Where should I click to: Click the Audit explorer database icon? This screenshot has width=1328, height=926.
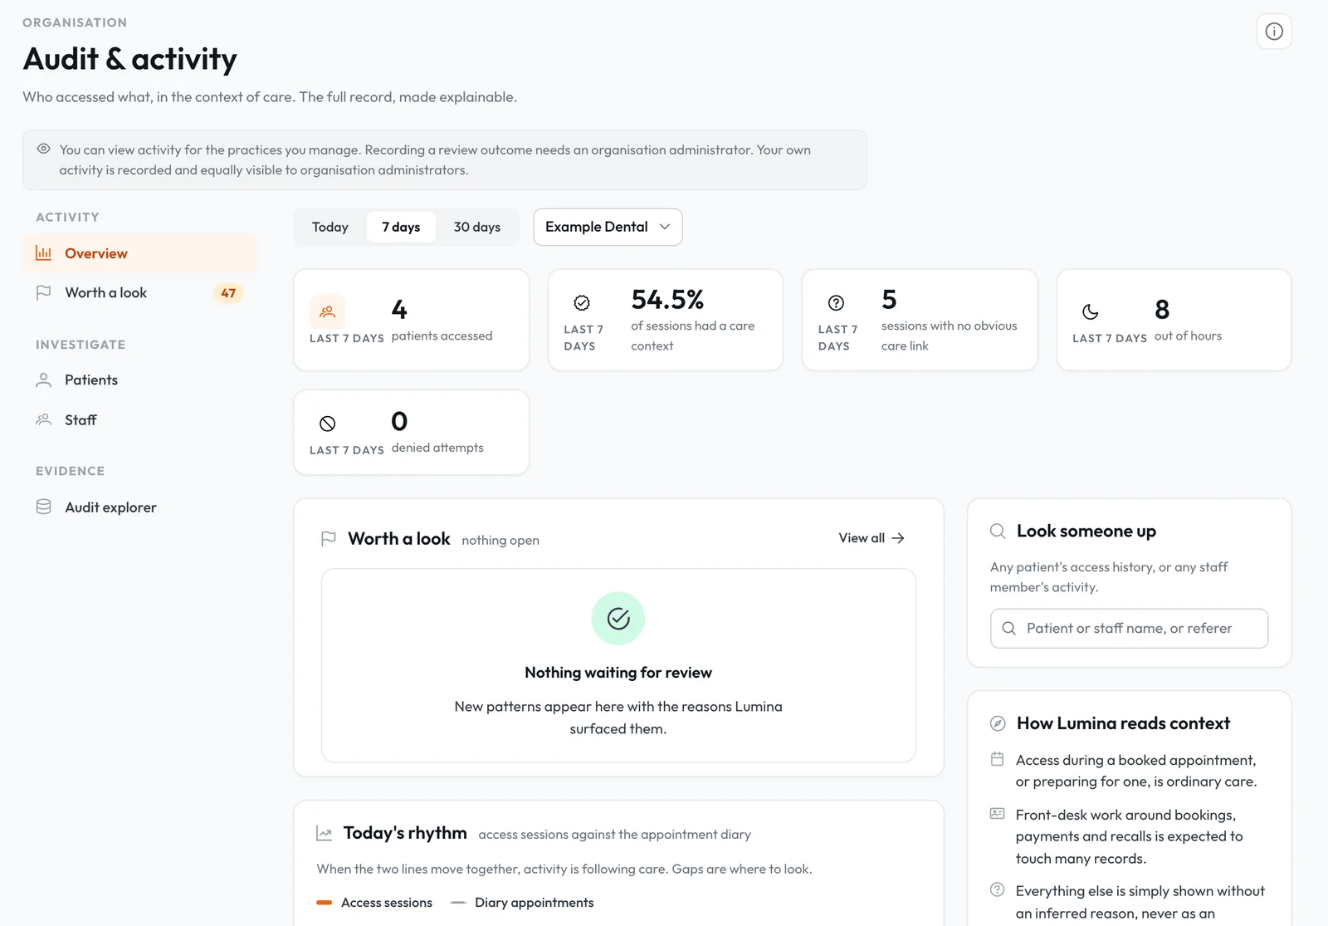[44, 507]
